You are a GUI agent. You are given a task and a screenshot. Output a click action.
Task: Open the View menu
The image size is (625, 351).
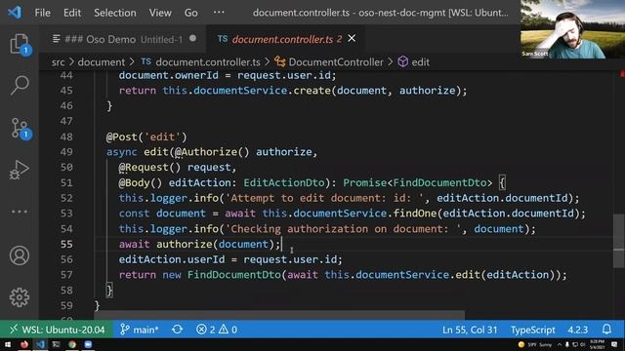[160, 13]
